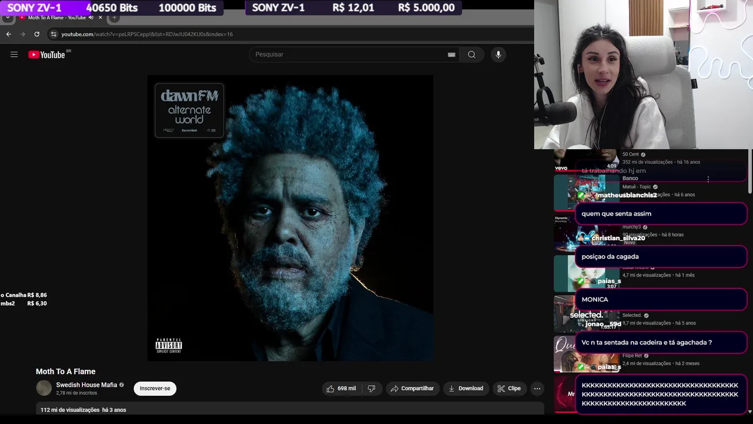
Task: Open site information icon in address bar
Action: [x=54, y=34]
